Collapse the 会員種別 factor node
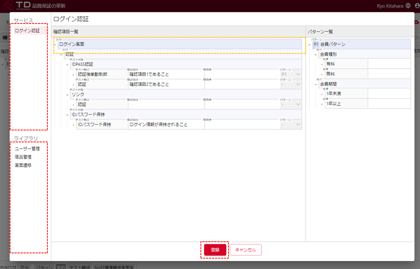Viewport: 420px width, 269px height. point(316,55)
